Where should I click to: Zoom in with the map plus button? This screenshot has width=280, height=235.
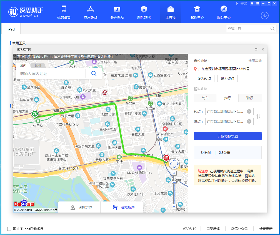[x=174, y=173]
